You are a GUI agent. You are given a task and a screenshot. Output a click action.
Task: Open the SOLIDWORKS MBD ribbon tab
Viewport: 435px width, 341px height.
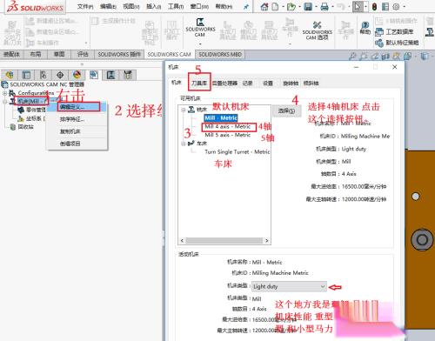point(220,54)
